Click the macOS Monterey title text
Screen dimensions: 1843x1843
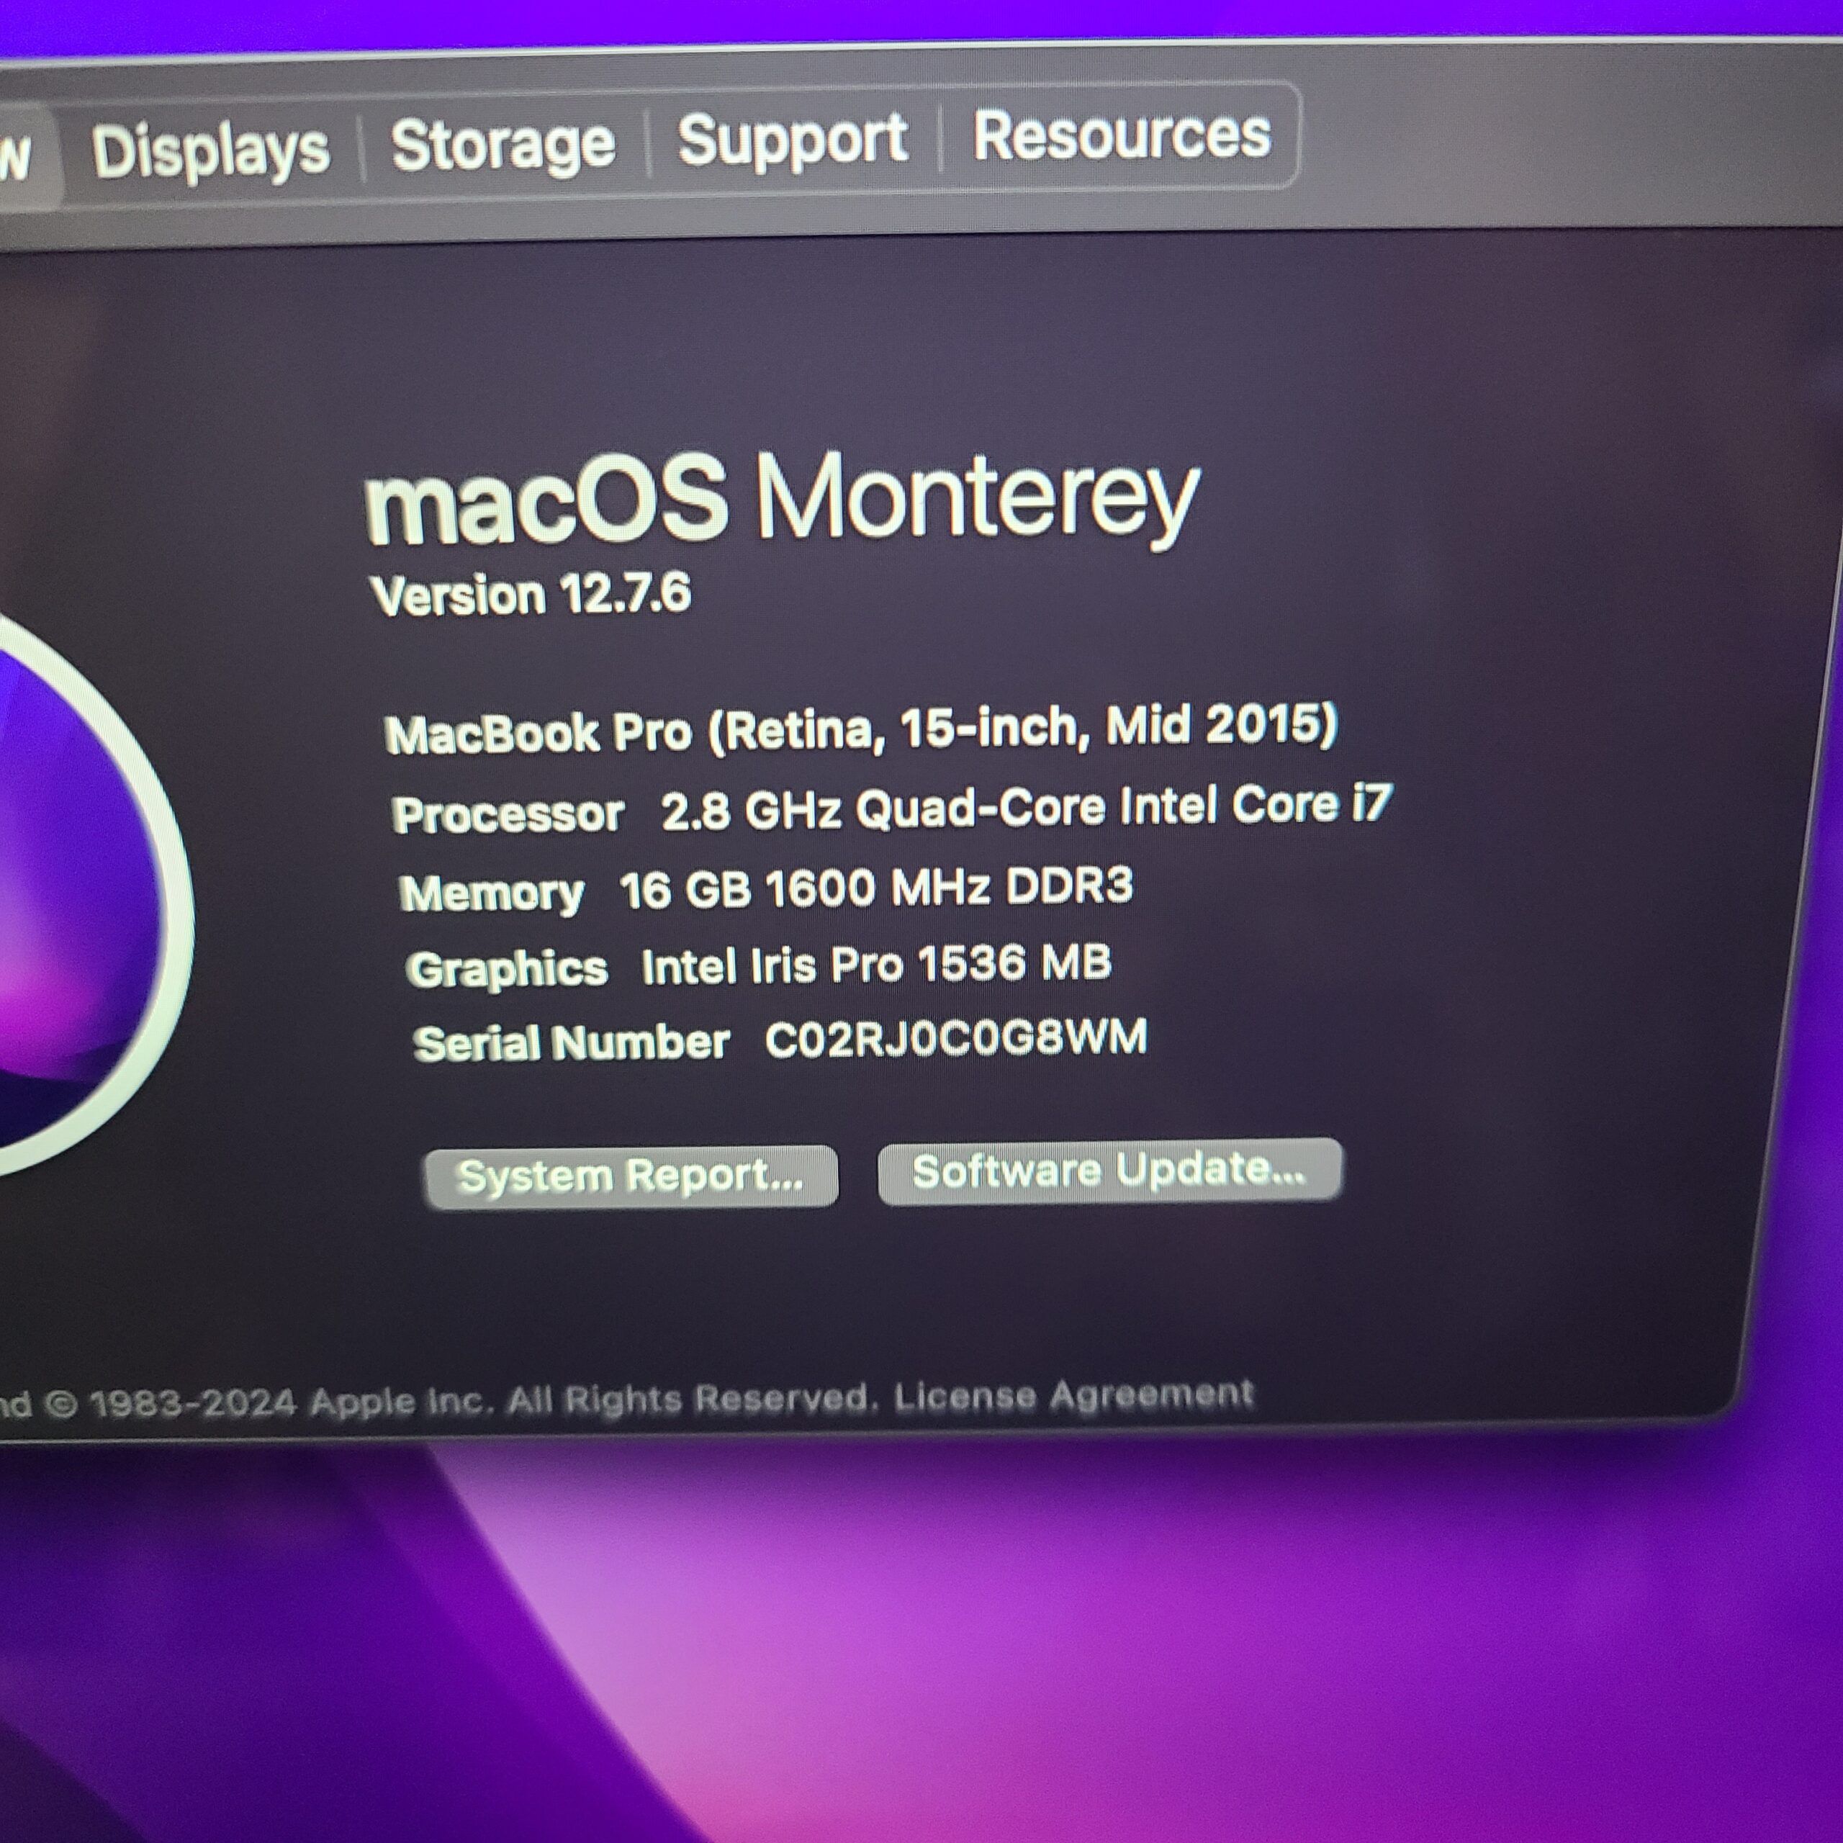point(783,500)
